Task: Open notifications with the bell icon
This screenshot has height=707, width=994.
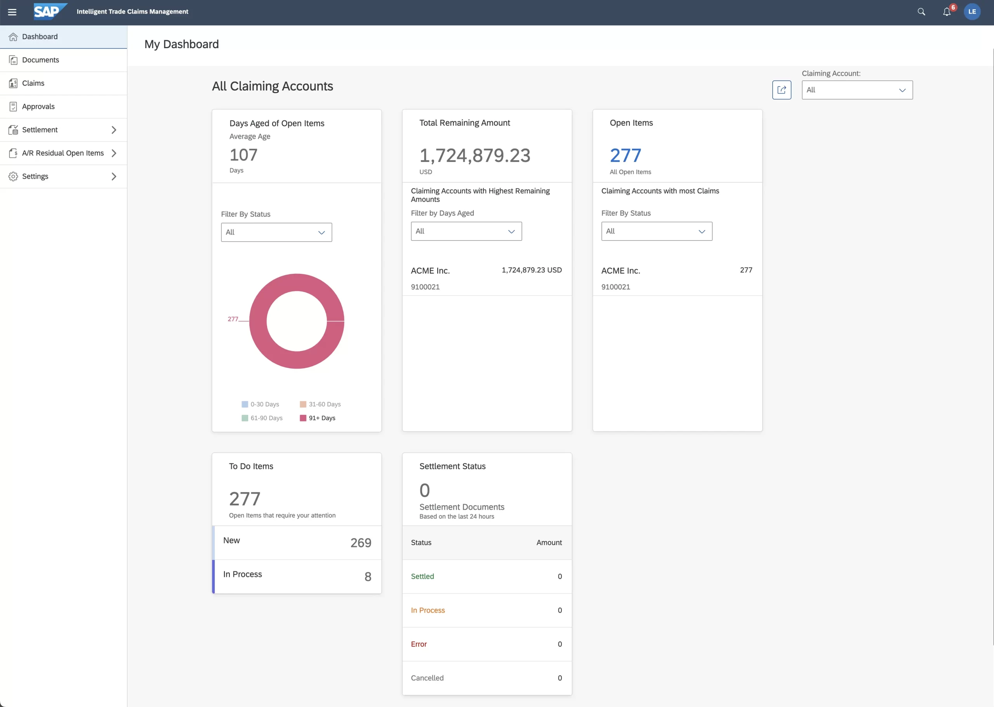Action: [x=947, y=12]
